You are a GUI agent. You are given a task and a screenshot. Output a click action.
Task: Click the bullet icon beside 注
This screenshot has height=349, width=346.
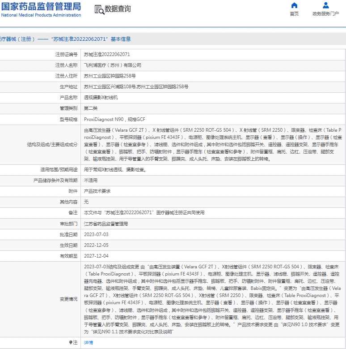(71, 342)
